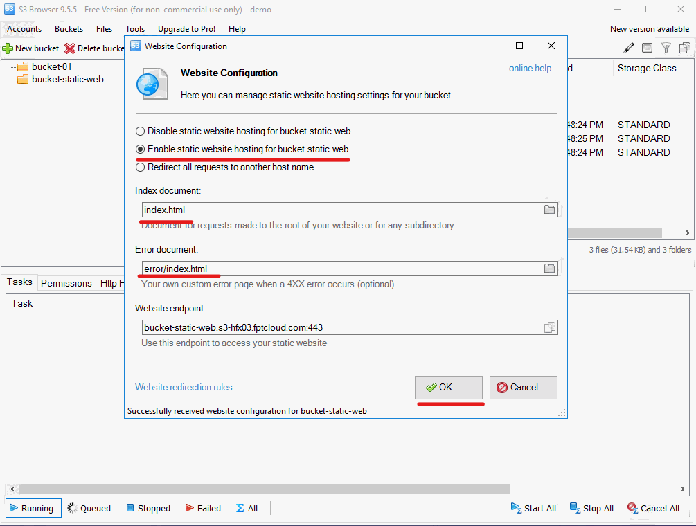
Task: Open the Tools menu
Action: (x=135, y=29)
